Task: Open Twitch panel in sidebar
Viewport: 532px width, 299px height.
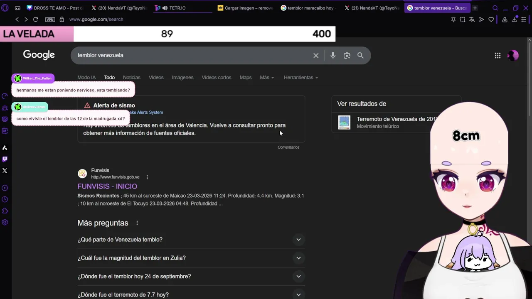Action: (x=5, y=159)
